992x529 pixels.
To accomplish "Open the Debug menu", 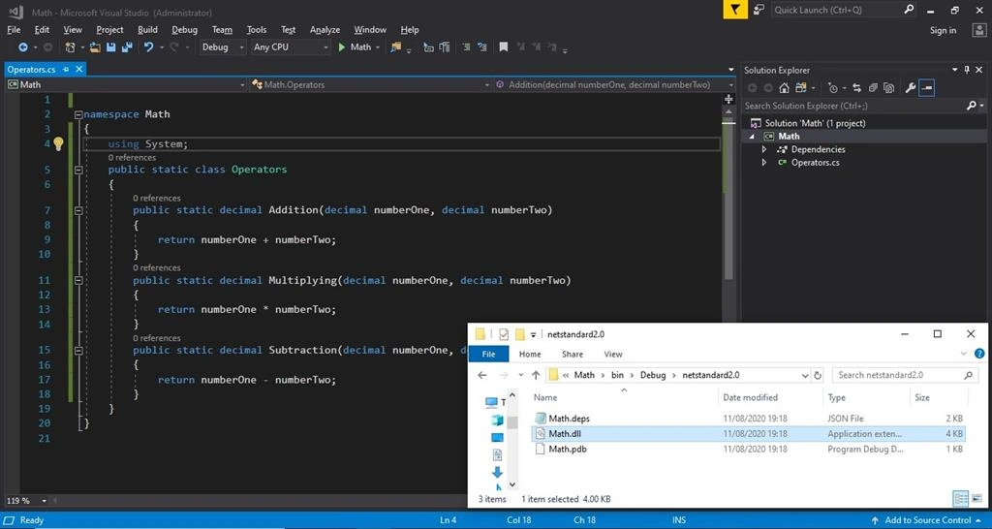I will tap(184, 30).
